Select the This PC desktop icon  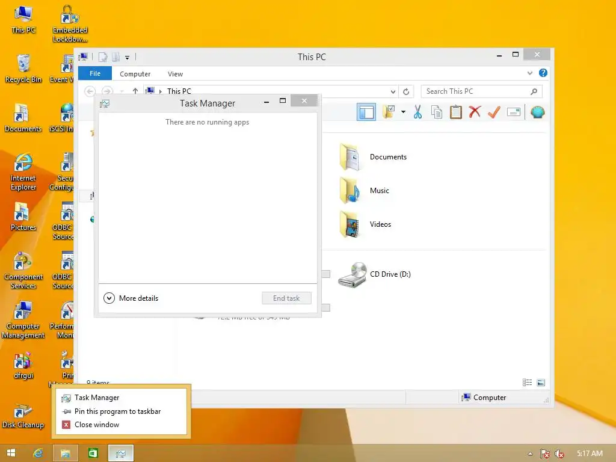click(23, 19)
